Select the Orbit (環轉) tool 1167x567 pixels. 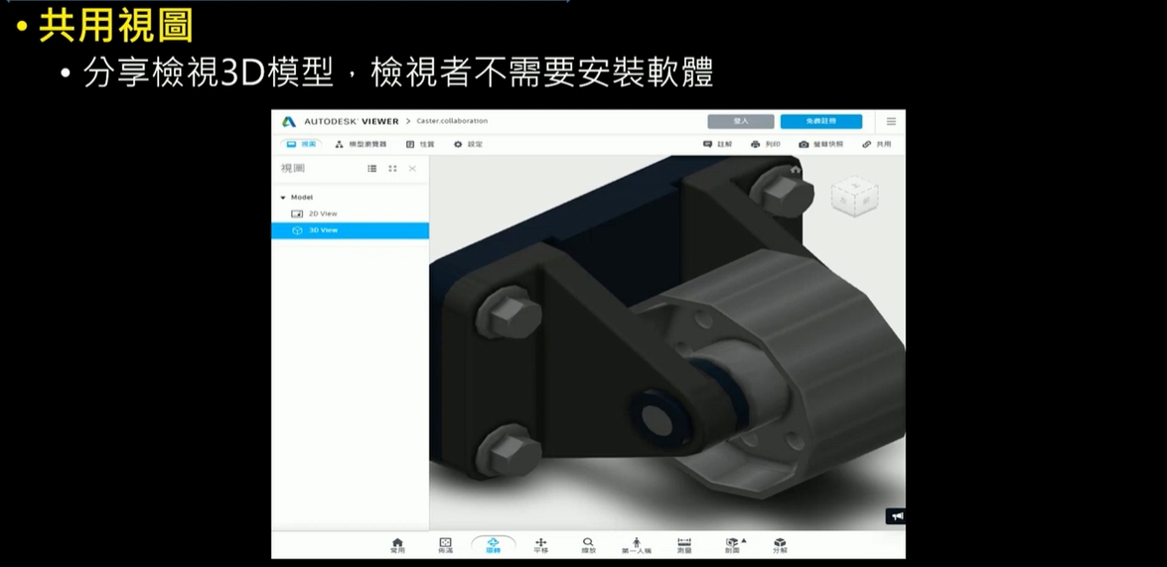[x=493, y=544]
